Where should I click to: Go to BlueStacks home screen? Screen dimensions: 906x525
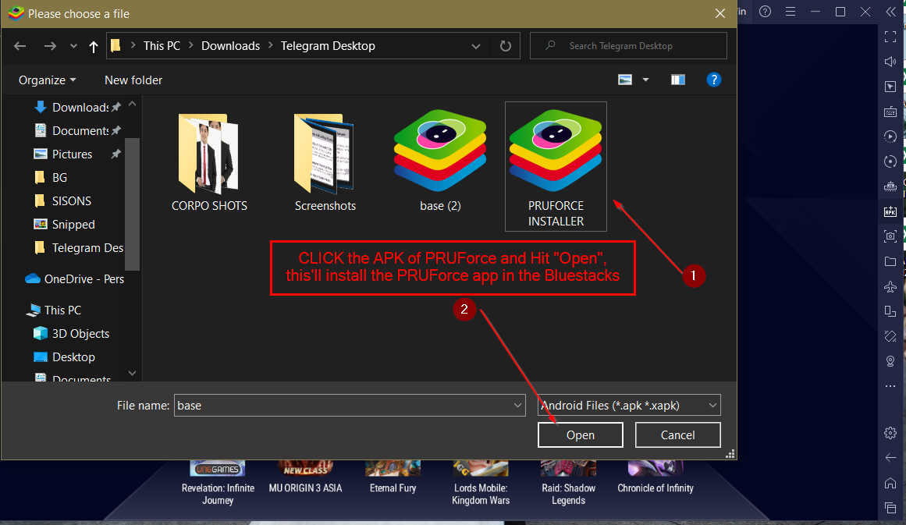pyautogui.click(x=890, y=483)
